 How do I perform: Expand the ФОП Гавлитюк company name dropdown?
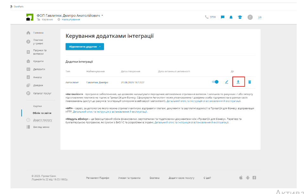102,15
